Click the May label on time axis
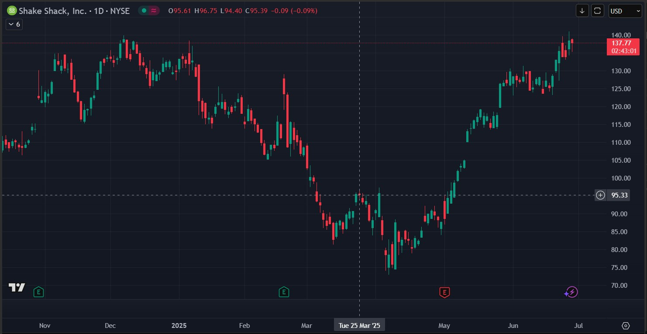Viewport: 647px width, 334px height. click(x=444, y=326)
